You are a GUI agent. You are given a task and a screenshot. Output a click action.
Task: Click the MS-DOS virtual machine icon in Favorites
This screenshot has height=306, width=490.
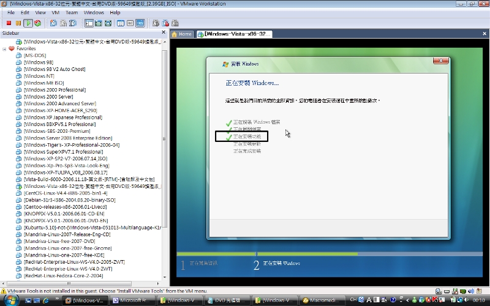coord(18,55)
